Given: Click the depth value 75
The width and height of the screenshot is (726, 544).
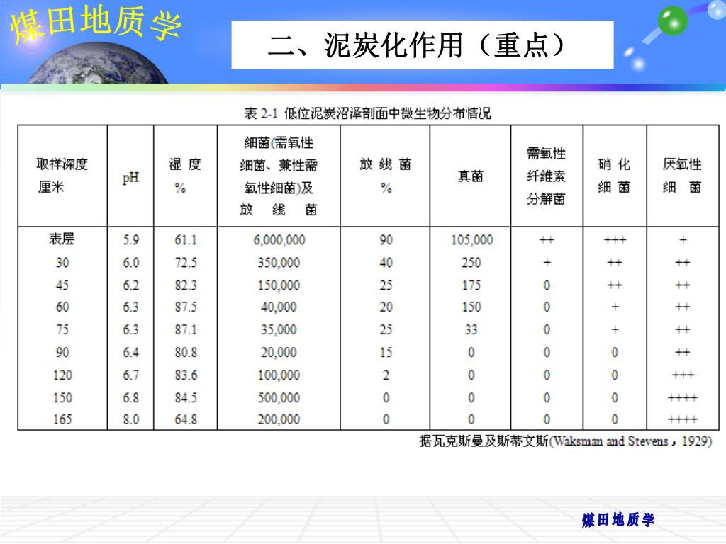Looking at the screenshot, I should pyautogui.click(x=62, y=330).
